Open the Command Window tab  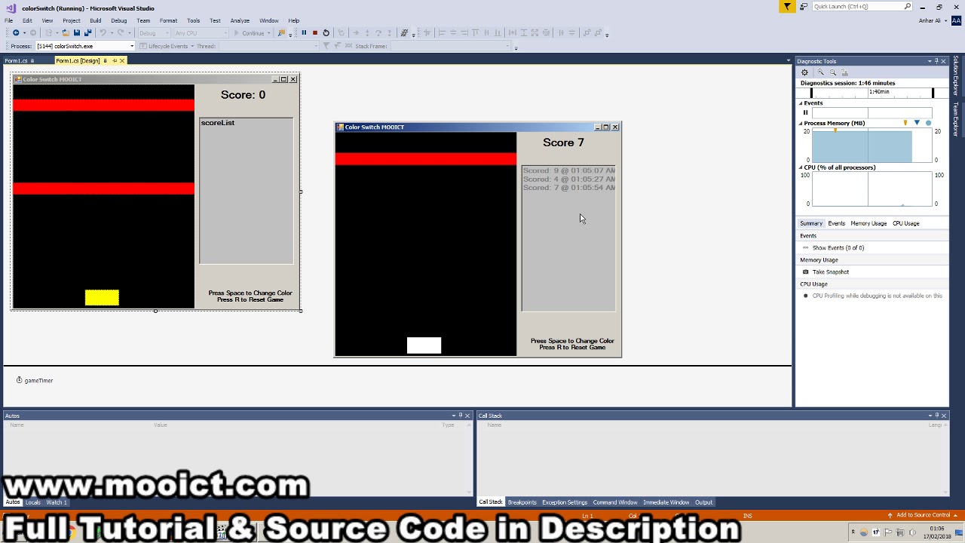615,502
